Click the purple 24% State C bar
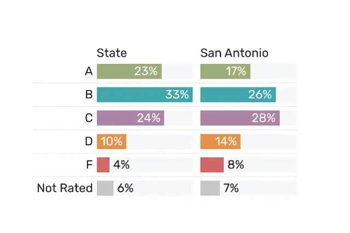 (x=130, y=118)
